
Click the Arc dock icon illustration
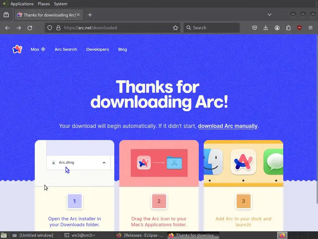pyautogui.click(x=243, y=162)
